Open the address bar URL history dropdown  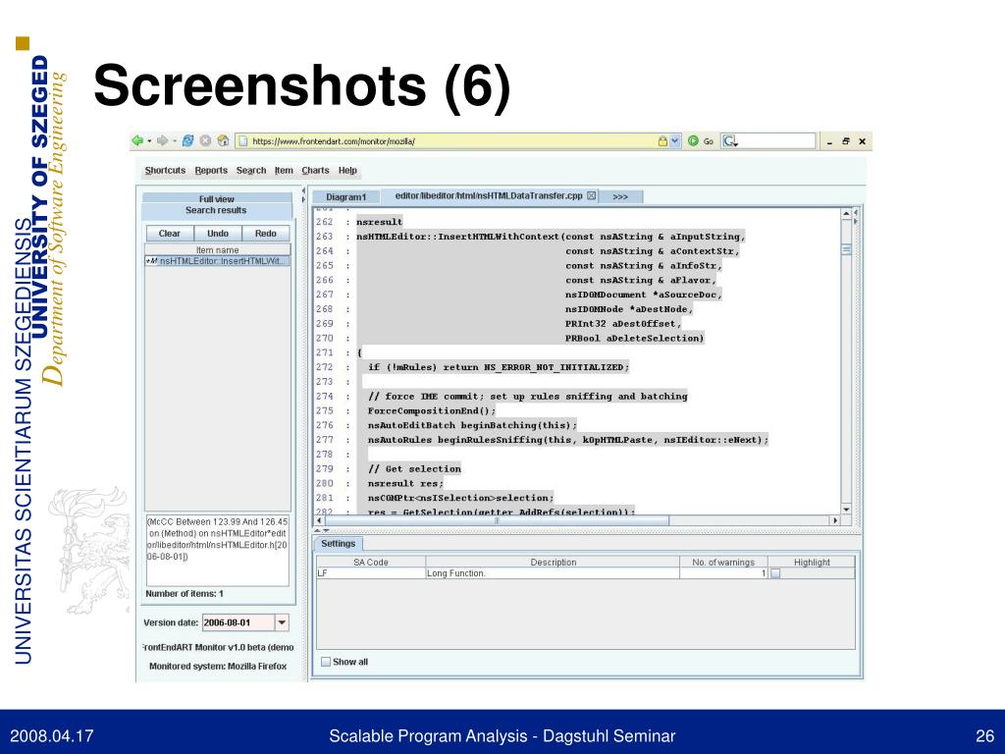[x=675, y=141]
